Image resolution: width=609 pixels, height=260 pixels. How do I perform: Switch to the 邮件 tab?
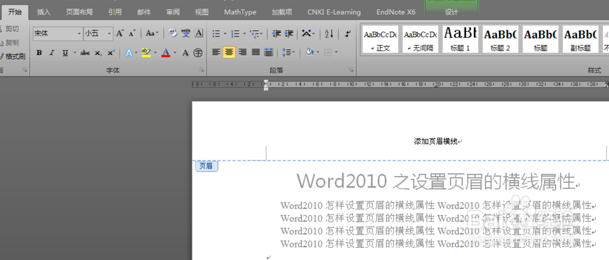point(144,12)
